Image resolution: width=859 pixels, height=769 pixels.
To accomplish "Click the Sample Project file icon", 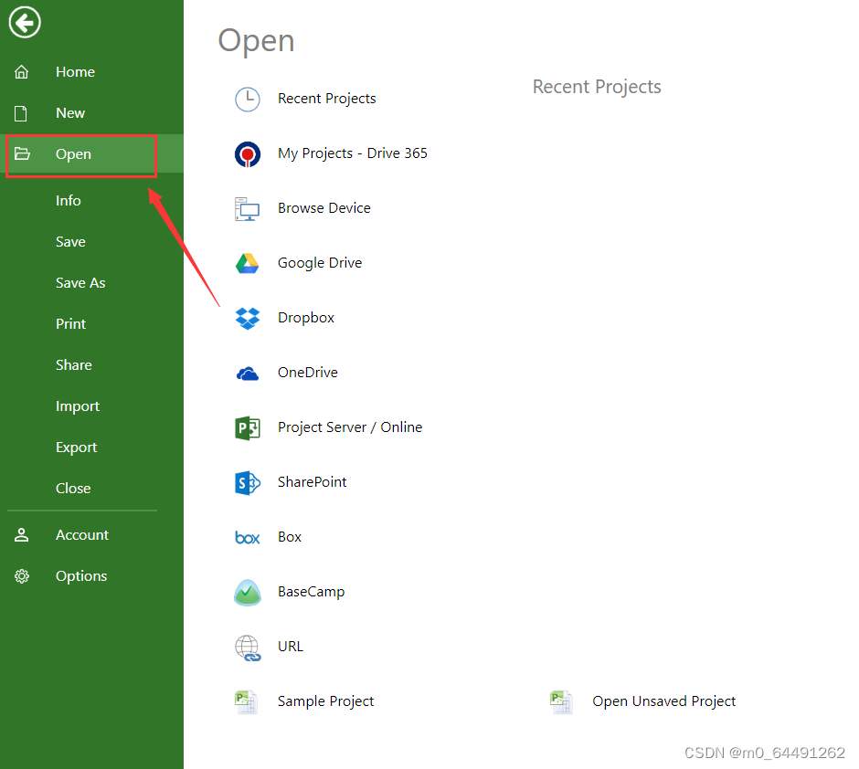I will [x=246, y=701].
